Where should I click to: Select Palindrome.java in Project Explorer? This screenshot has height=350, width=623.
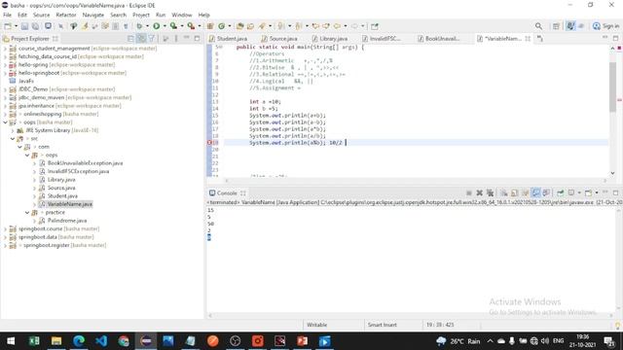pyautogui.click(x=67, y=221)
